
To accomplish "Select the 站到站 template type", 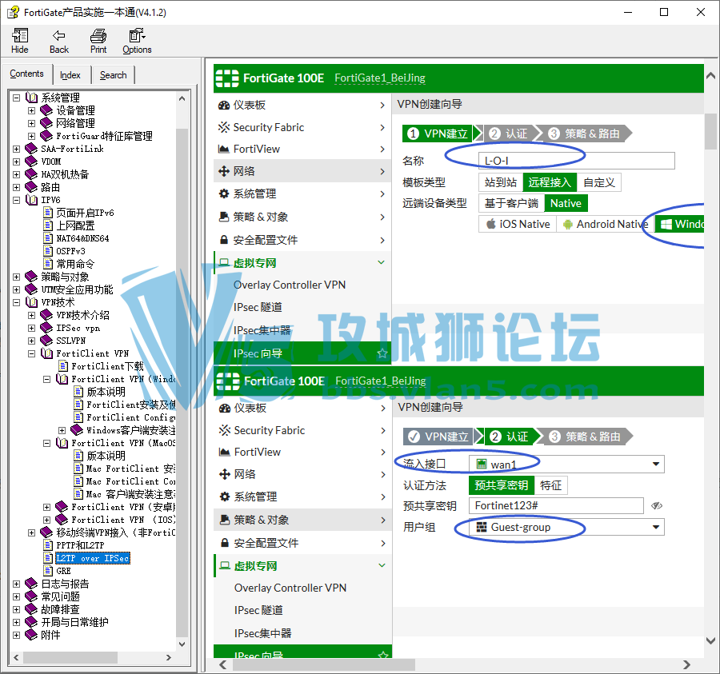I will coord(501,182).
